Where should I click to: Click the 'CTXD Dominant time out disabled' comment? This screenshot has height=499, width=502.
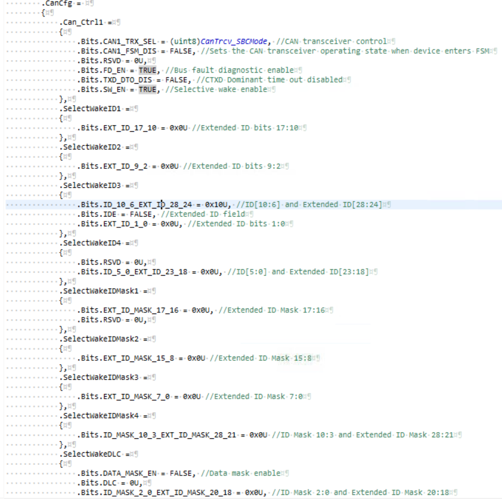tap(270, 80)
